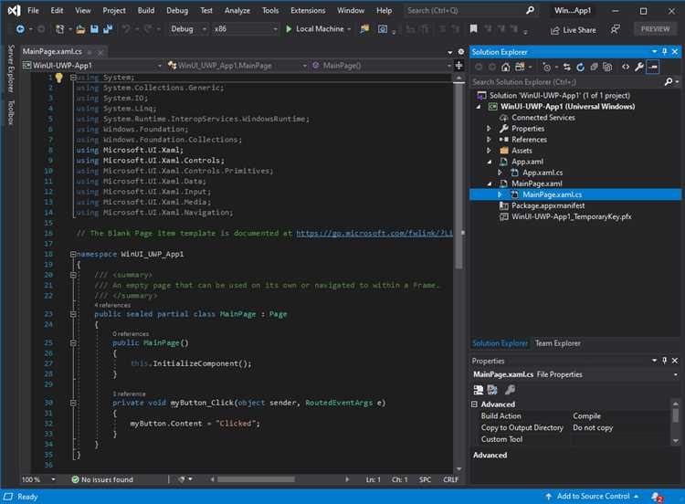Open the Toolbox side tab
The width and height of the screenshot is (685, 504).
pyautogui.click(x=11, y=112)
